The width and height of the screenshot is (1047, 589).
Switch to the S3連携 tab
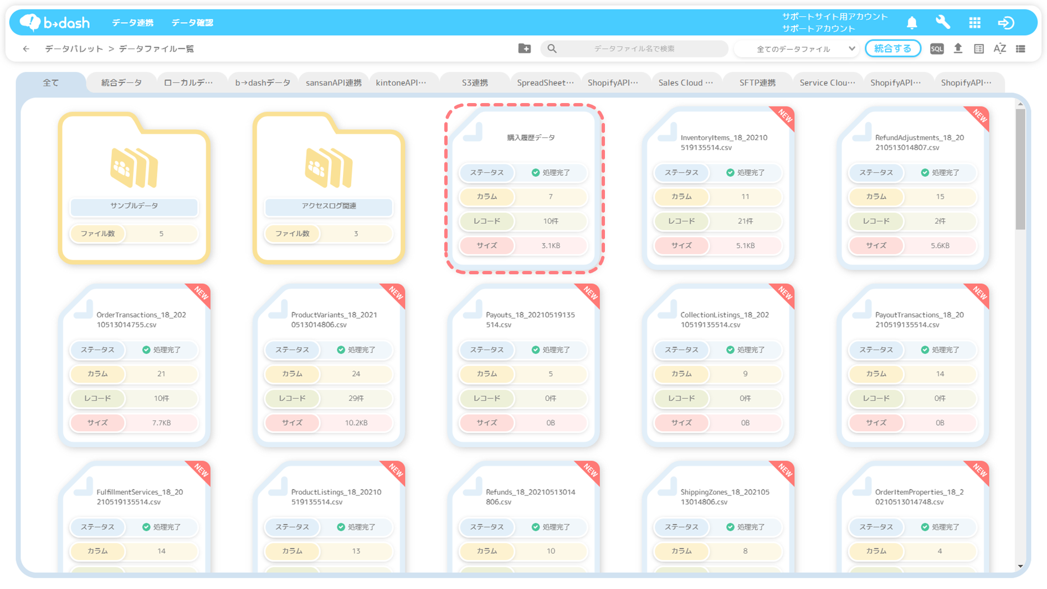tap(475, 83)
